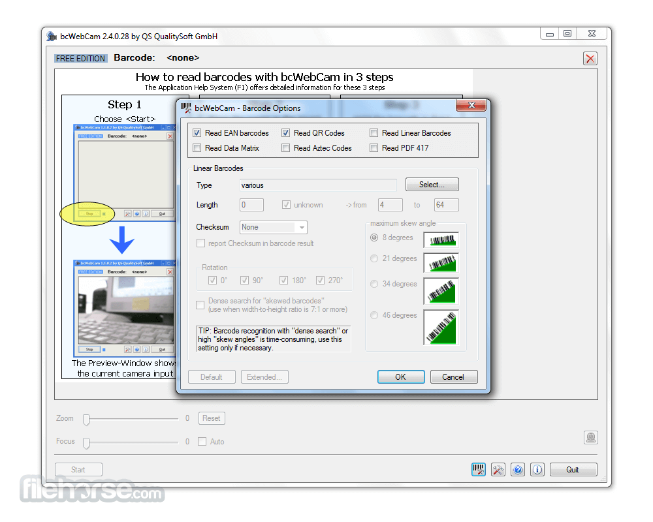Confirm dialog with OK button

(x=401, y=377)
